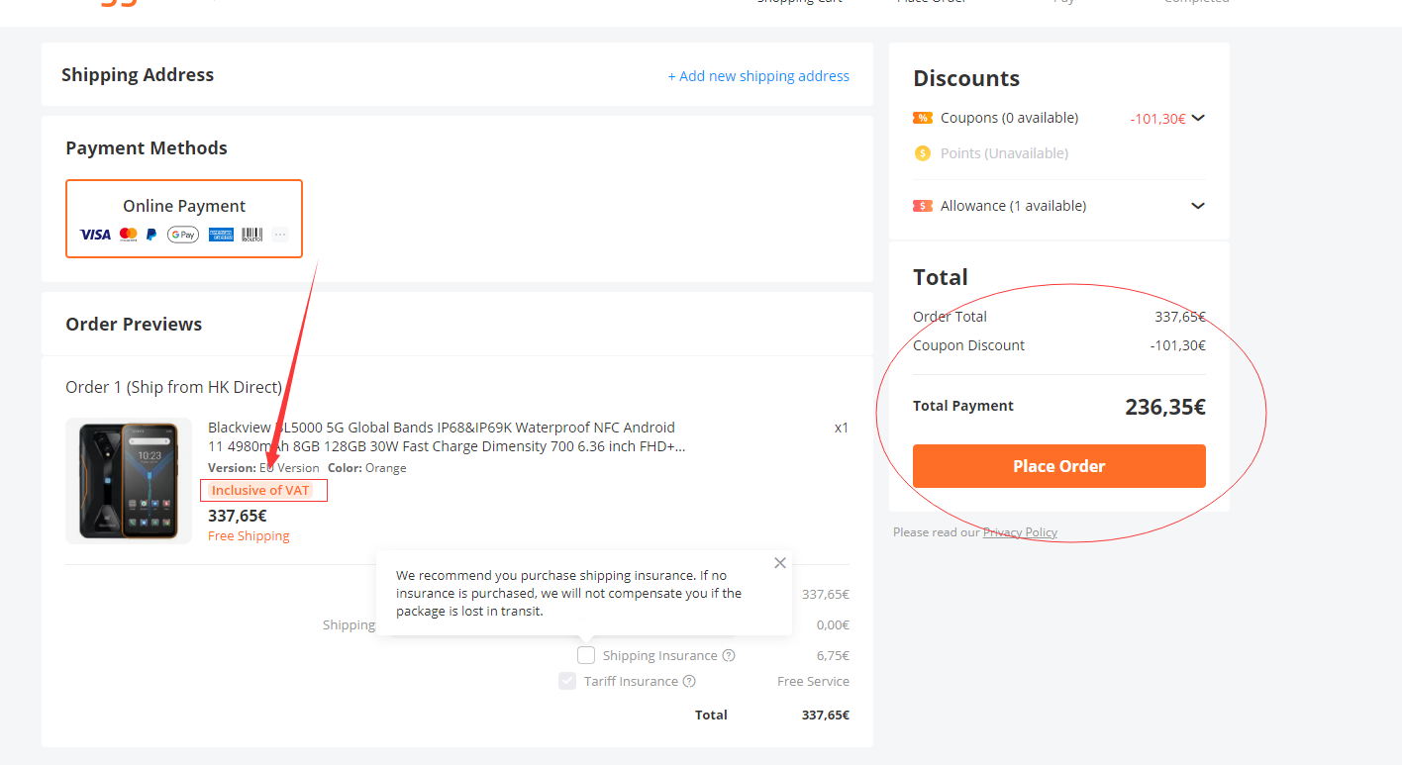Image resolution: width=1402 pixels, height=765 pixels.
Task: Click the Boleto barcode payment icon
Action: click(252, 235)
